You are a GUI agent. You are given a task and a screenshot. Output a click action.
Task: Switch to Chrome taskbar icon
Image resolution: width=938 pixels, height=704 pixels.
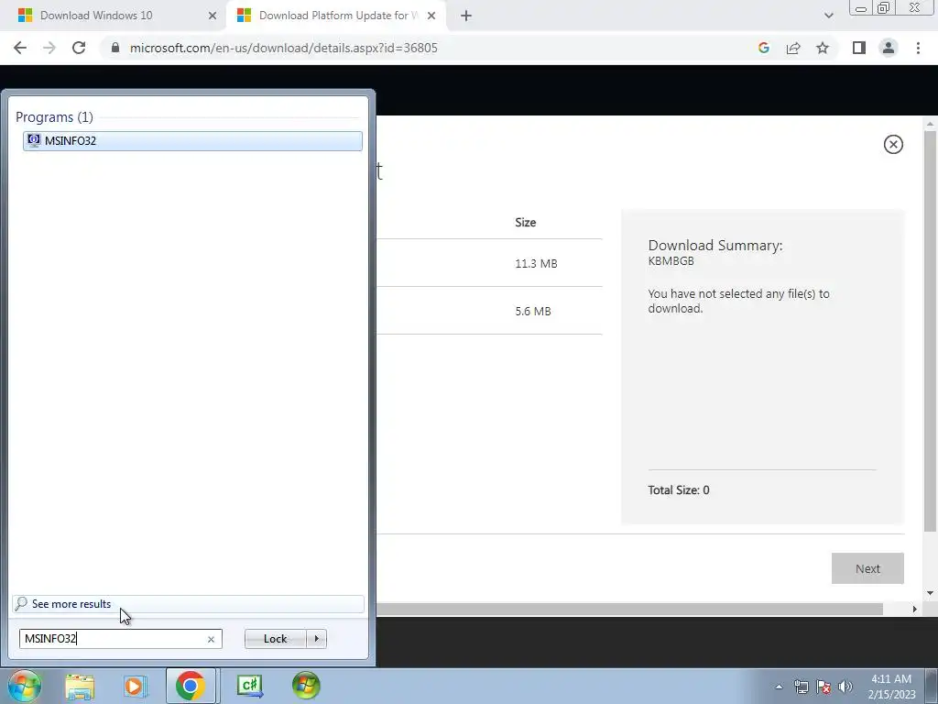tap(191, 686)
